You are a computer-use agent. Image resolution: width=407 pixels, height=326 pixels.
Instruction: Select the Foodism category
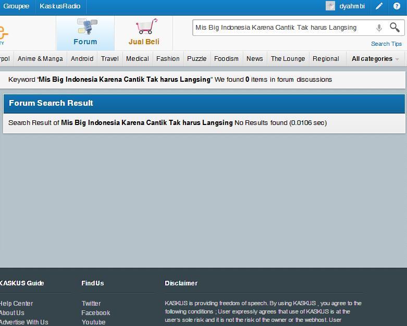[x=226, y=59]
